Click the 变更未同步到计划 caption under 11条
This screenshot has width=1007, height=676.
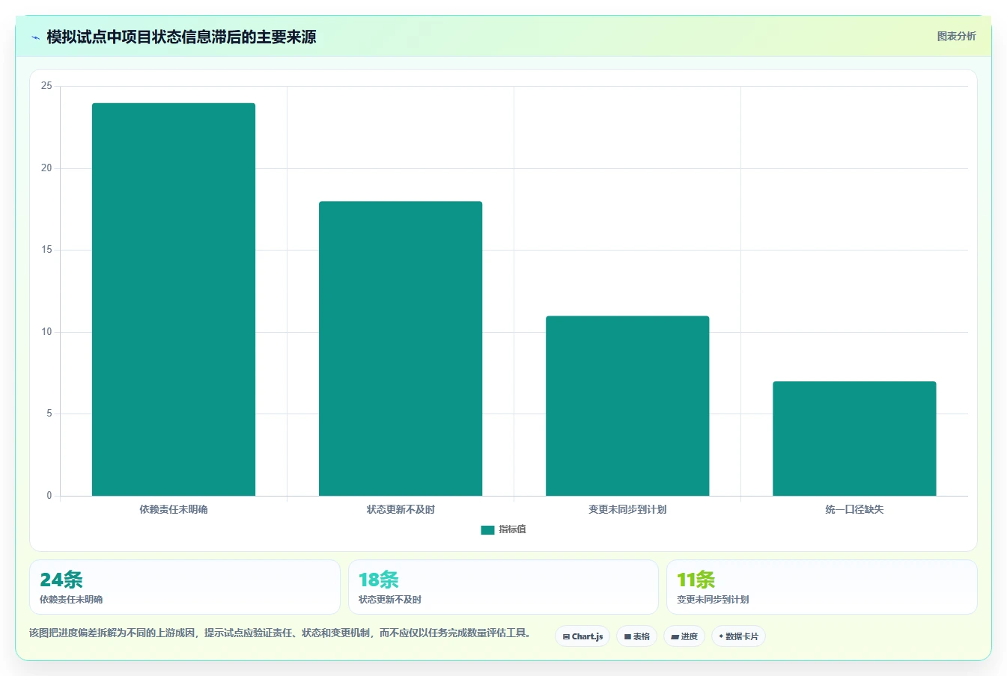(x=713, y=600)
